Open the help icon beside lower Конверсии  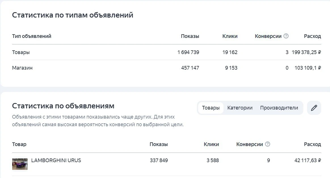click(268, 144)
